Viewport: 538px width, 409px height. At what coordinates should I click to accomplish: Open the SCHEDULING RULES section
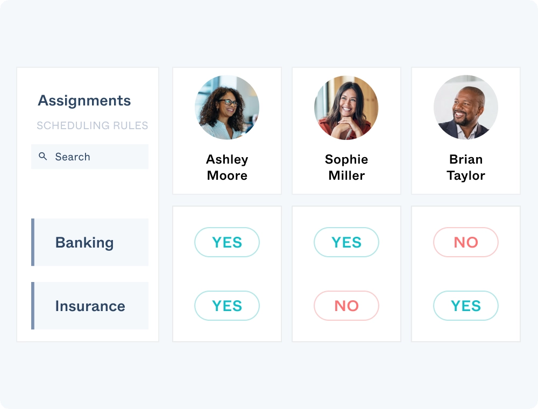point(92,125)
